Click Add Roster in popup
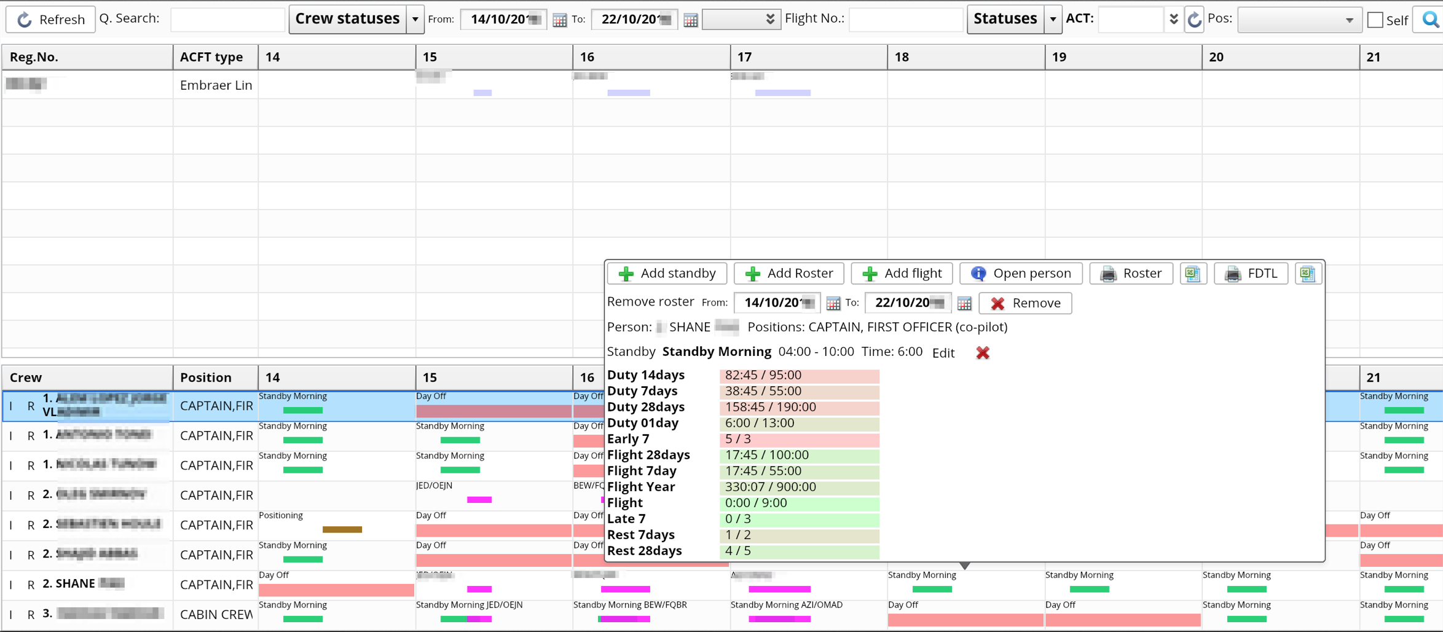The height and width of the screenshot is (632, 1443). click(x=789, y=273)
